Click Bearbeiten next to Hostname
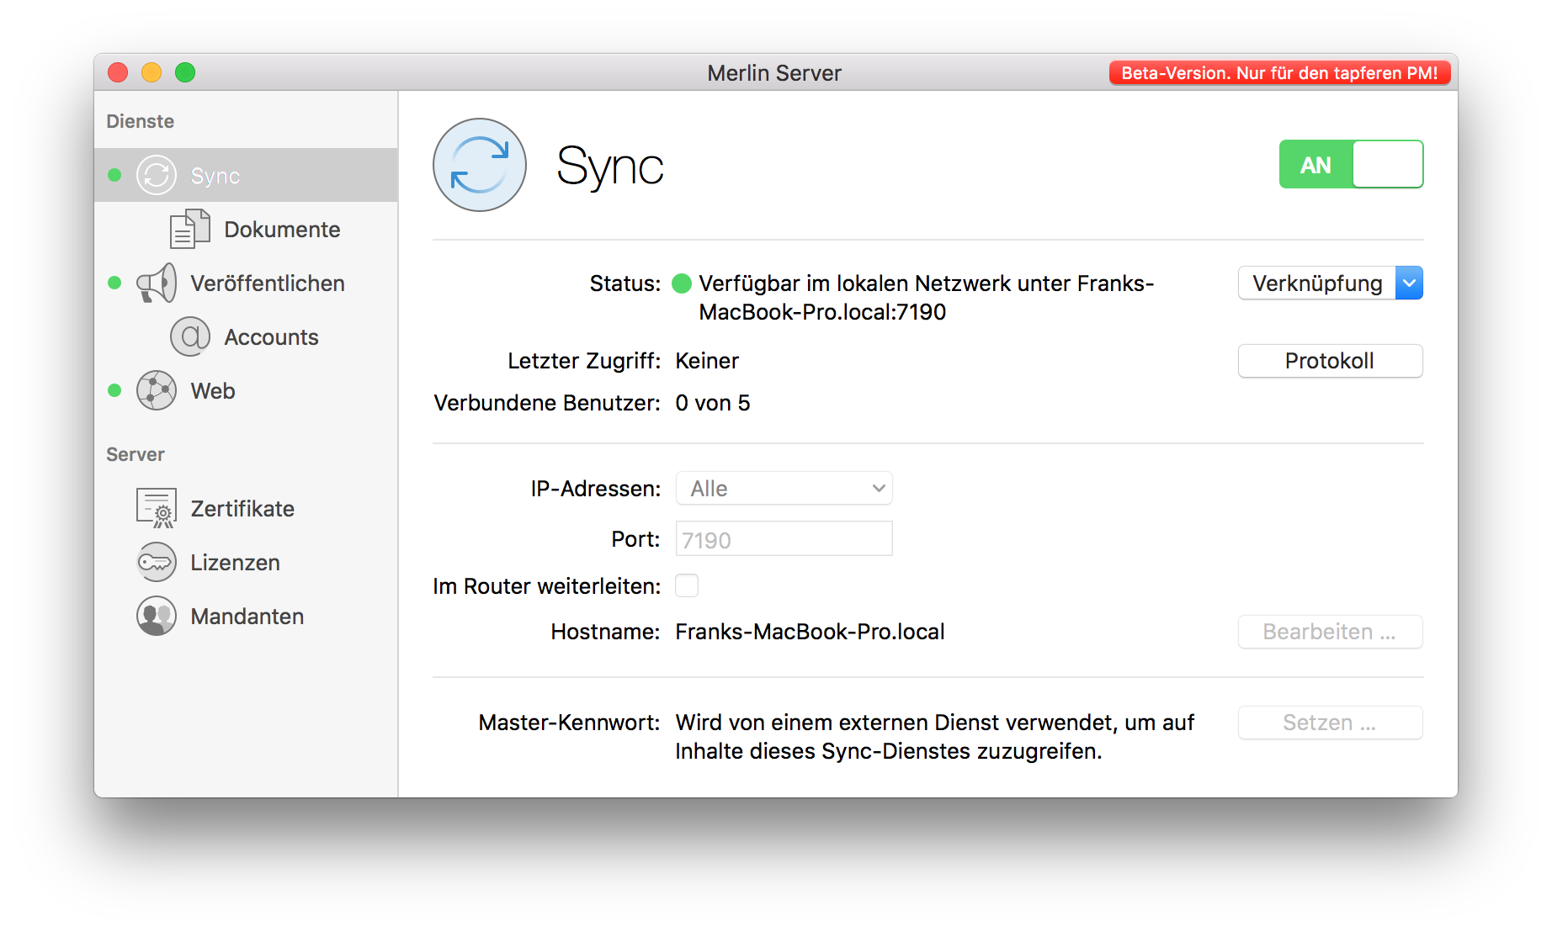Screen dimensions: 1552x932 pyautogui.click(x=1329, y=632)
